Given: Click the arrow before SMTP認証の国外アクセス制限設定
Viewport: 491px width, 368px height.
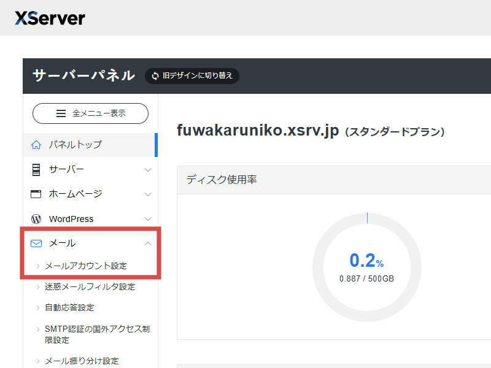Looking at the screenshot, I should pos(38,329).
